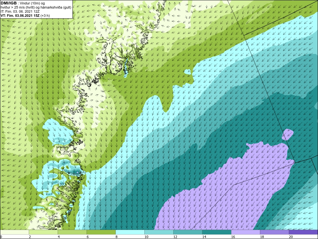Click the 10–12 m/s aqua legend swatch

159,232
